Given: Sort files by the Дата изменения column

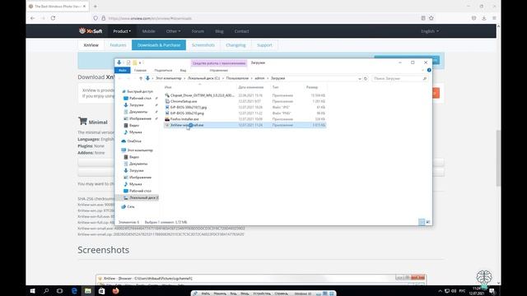Looking at the screenshot, I should [250, 87].
